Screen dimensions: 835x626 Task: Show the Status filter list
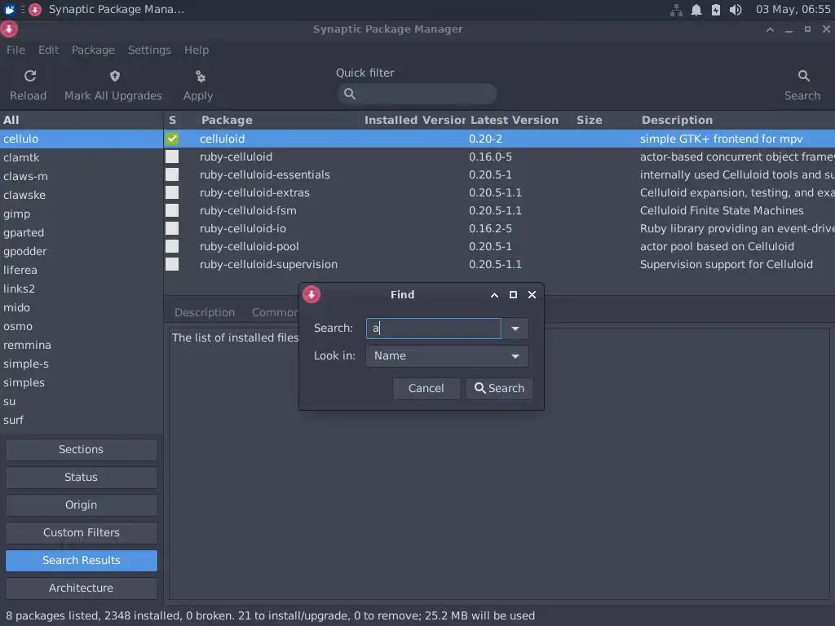(x=81, y=477)
